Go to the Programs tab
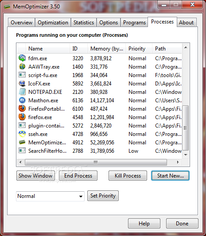The width and height of the screenshot is (206, 236). tap(134, 23)
